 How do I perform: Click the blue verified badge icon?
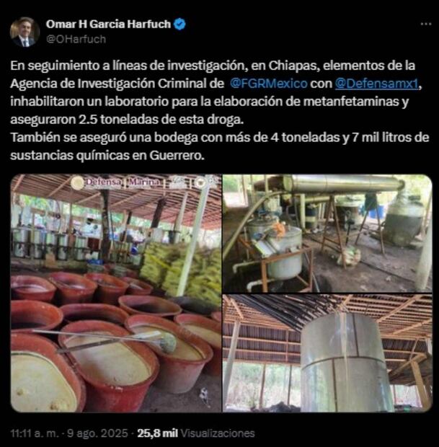[179, 25]
